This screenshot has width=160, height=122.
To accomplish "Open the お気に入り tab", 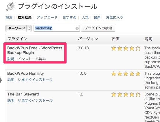I will coord(114,17).
